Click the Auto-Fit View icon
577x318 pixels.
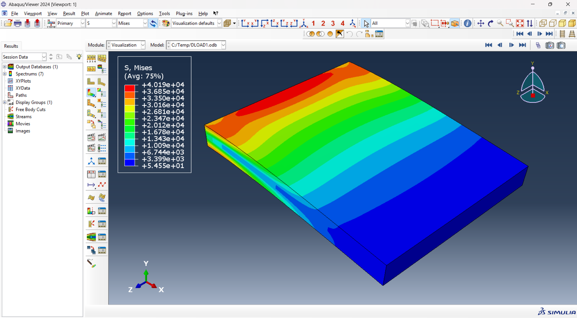(520, 23)
